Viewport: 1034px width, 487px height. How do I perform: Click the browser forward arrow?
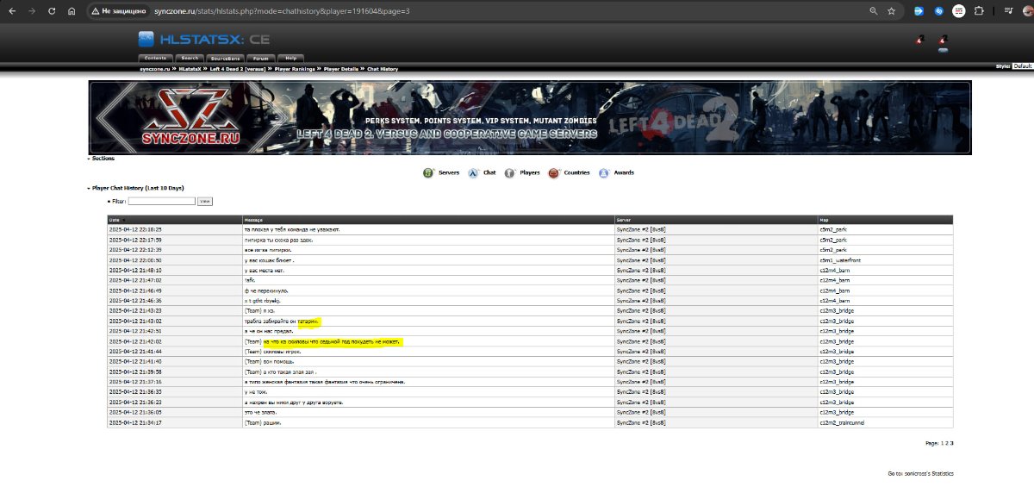tap(32, 11)
